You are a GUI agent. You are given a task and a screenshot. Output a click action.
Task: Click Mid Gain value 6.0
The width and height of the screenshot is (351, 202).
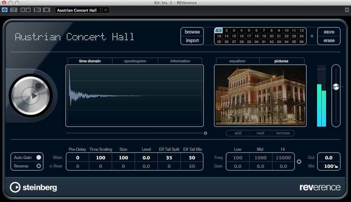(x=260, y=166)
